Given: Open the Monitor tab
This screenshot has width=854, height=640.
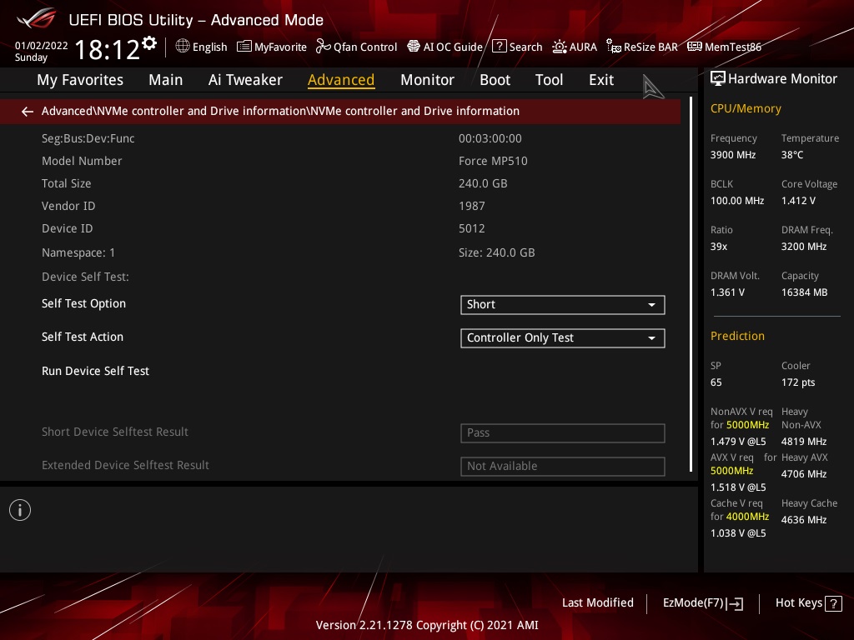Looking at the screenshot, I should pyautogui.click(x=427, y=80).
